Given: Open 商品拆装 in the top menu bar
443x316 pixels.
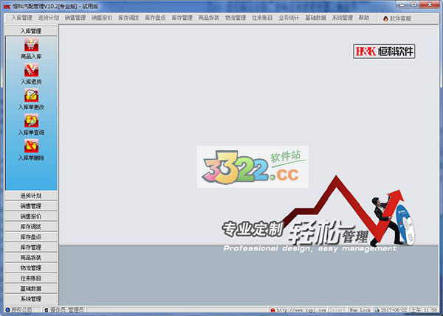Looking at the screenshot, I should pos(209,18).
